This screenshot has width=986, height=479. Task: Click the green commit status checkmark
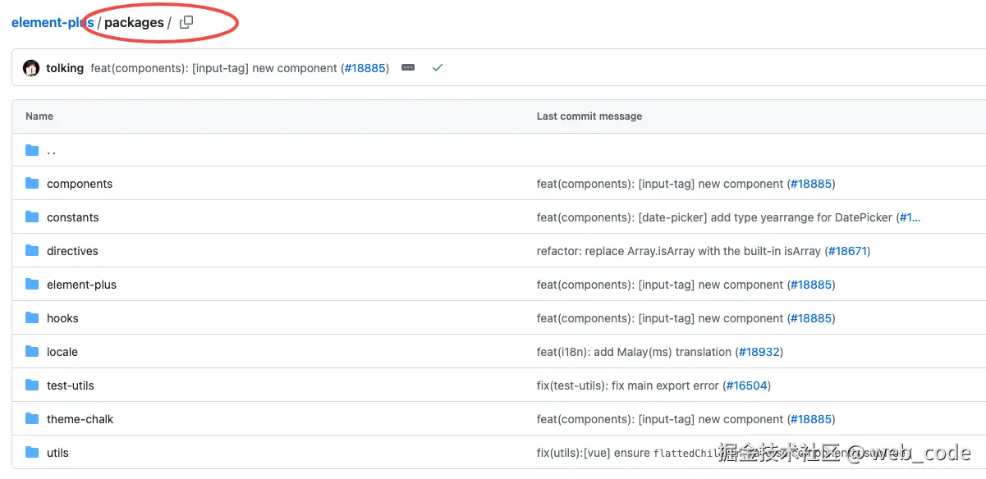pyautogui.click(x=437, y=68)
